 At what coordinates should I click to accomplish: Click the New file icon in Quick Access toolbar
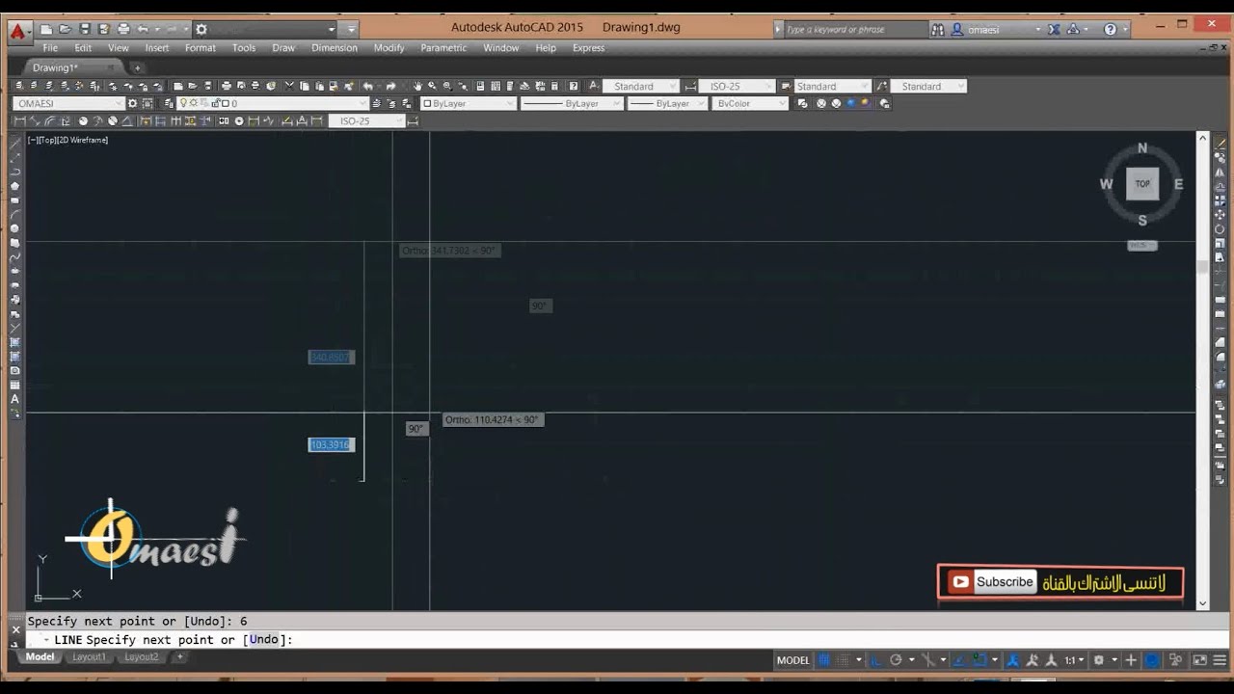click(x=48, y=29)
